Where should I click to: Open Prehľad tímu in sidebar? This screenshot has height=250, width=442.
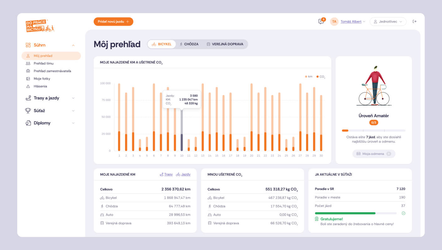[x=43, y=63]
